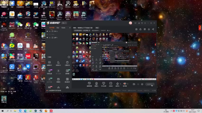Select the WeChat desktop shortcut
Viewport: 202px width, 113px height.
coord(20,25)
